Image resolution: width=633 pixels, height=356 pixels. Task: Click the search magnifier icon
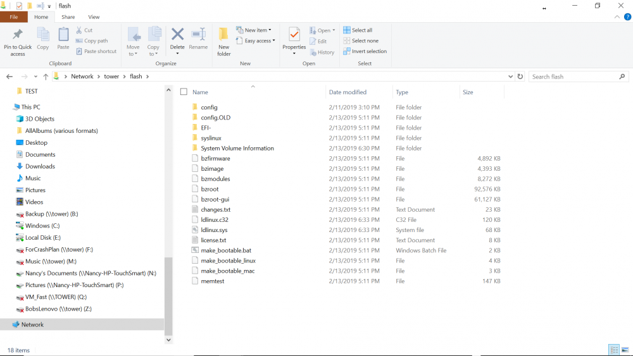(x=622, y=77)
